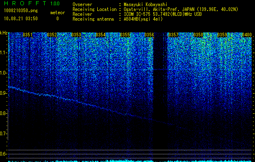
Task: Click the 0.9 kHz axis label
Action: click(x=4, y=93)
